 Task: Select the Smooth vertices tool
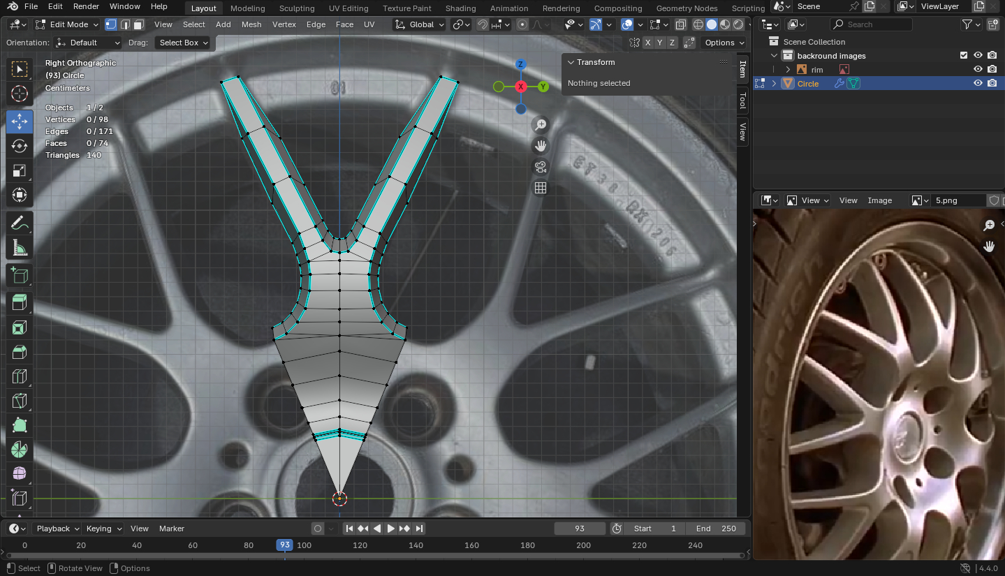click(20, 474)
